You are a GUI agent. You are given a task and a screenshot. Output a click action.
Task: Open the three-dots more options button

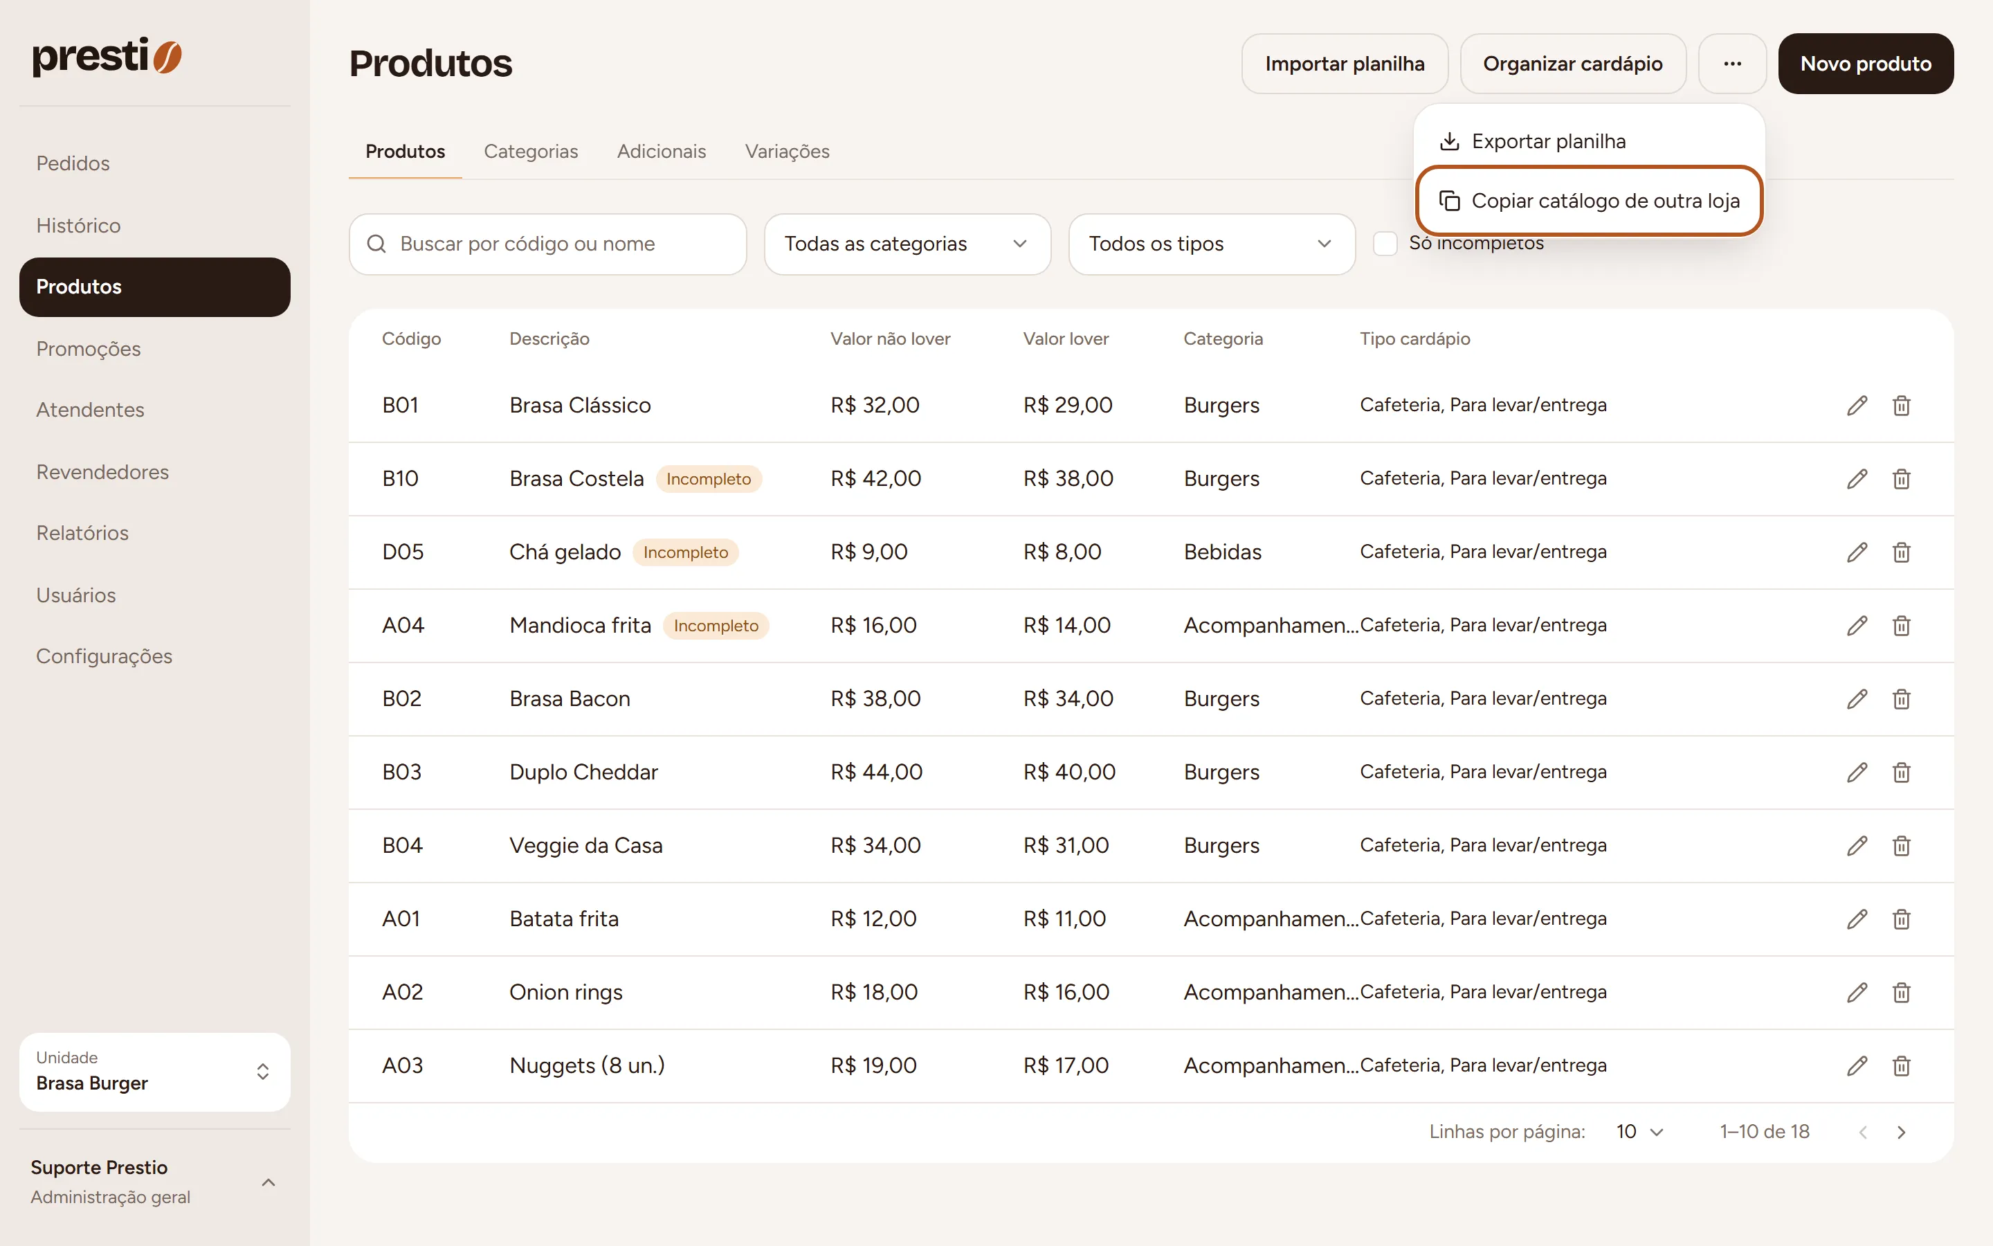(1732, 64)
